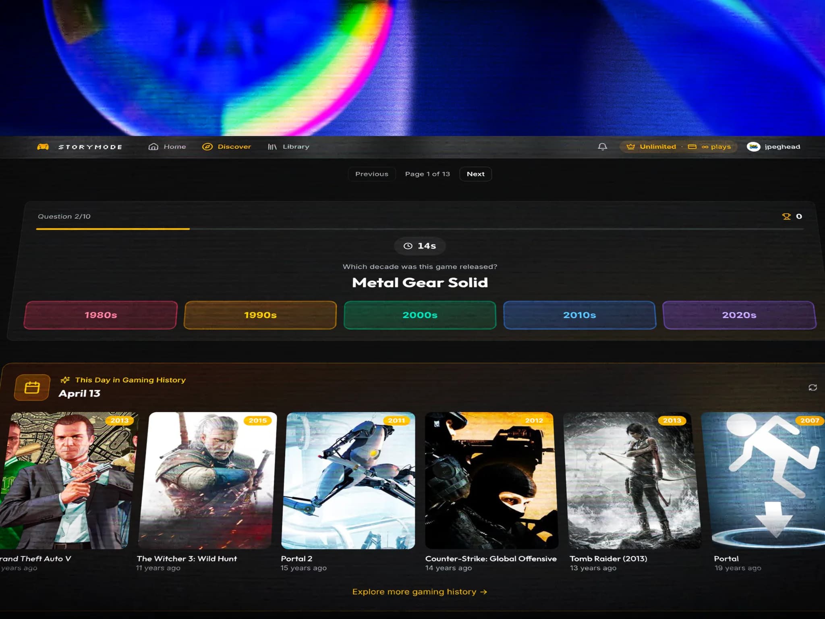Click the Page 1 of 13 indicator

tap(427, 174)
